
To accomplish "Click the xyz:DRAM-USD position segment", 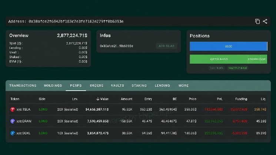I will coord(254,59).
